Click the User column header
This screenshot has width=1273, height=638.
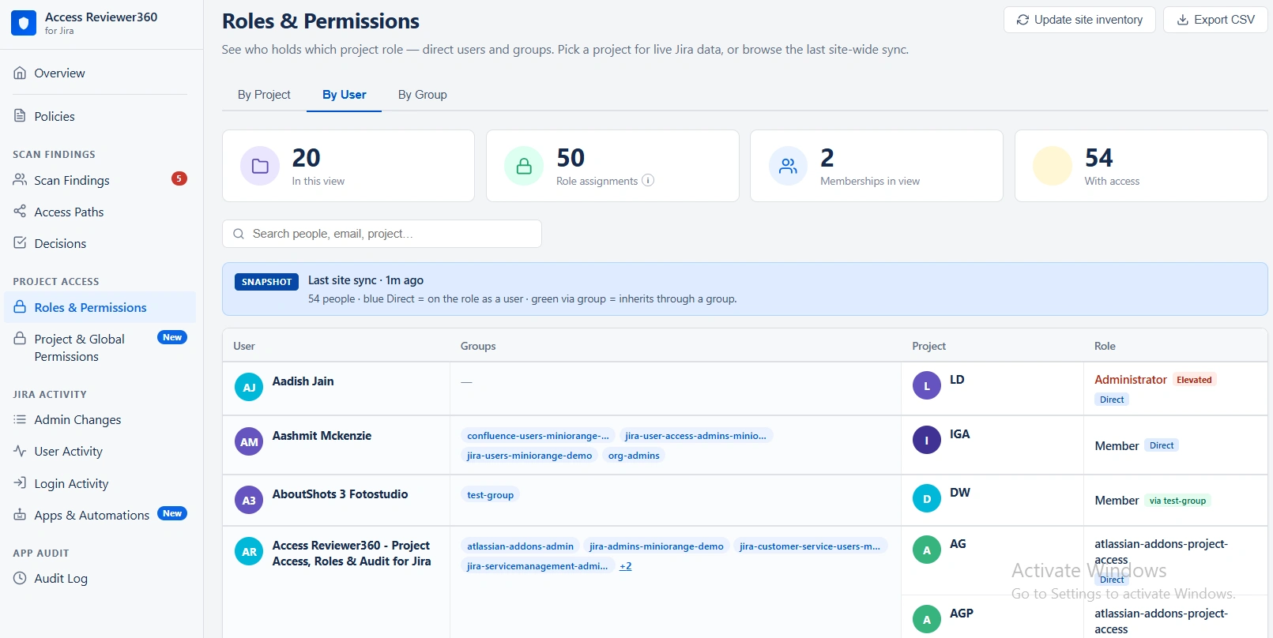click(244, 346)
